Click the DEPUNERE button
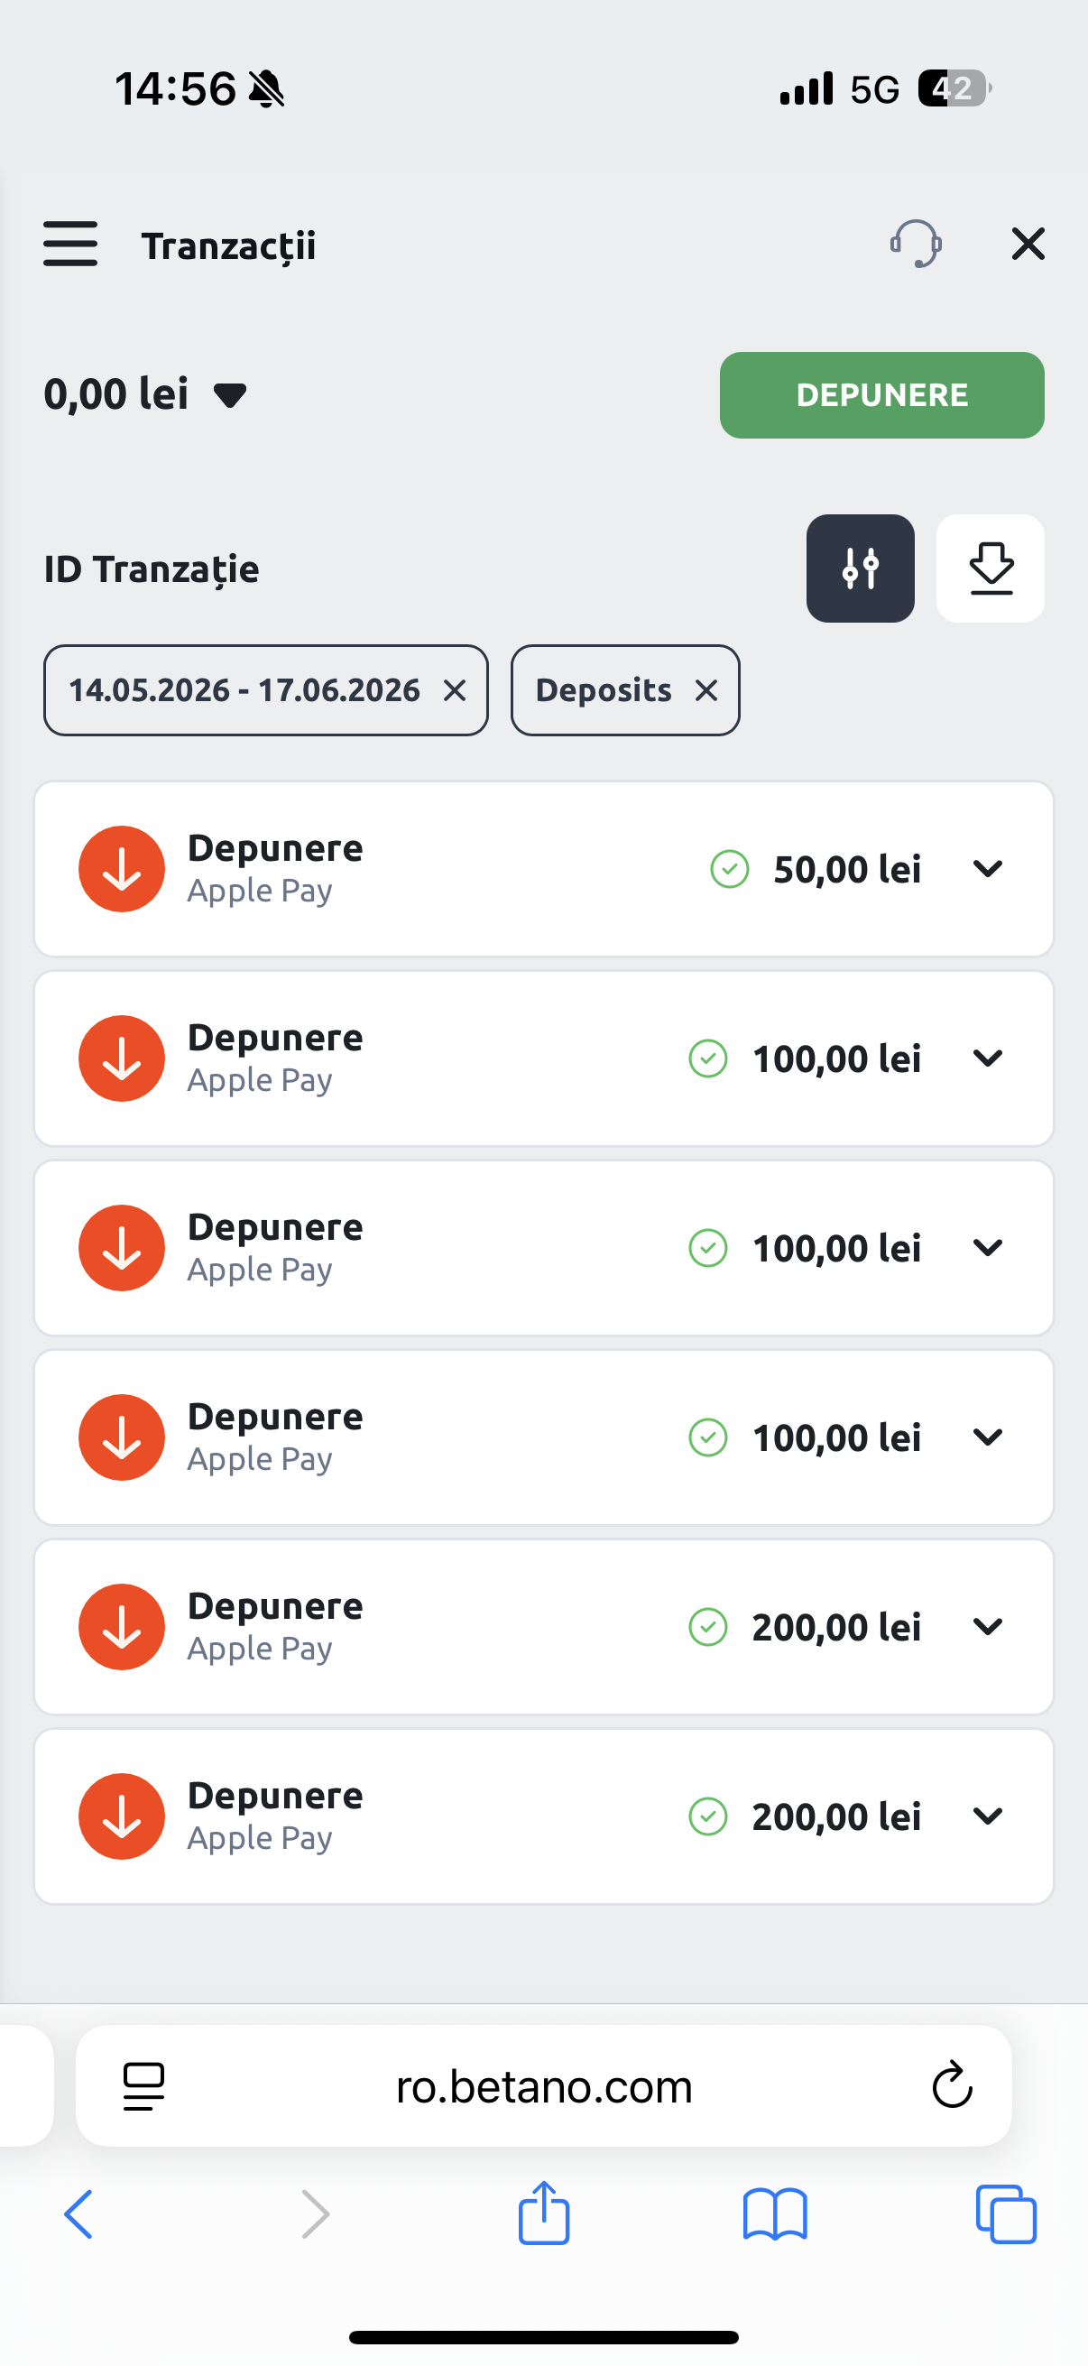This screenshot has width=1088, height=2366. [x=881, y=395]
